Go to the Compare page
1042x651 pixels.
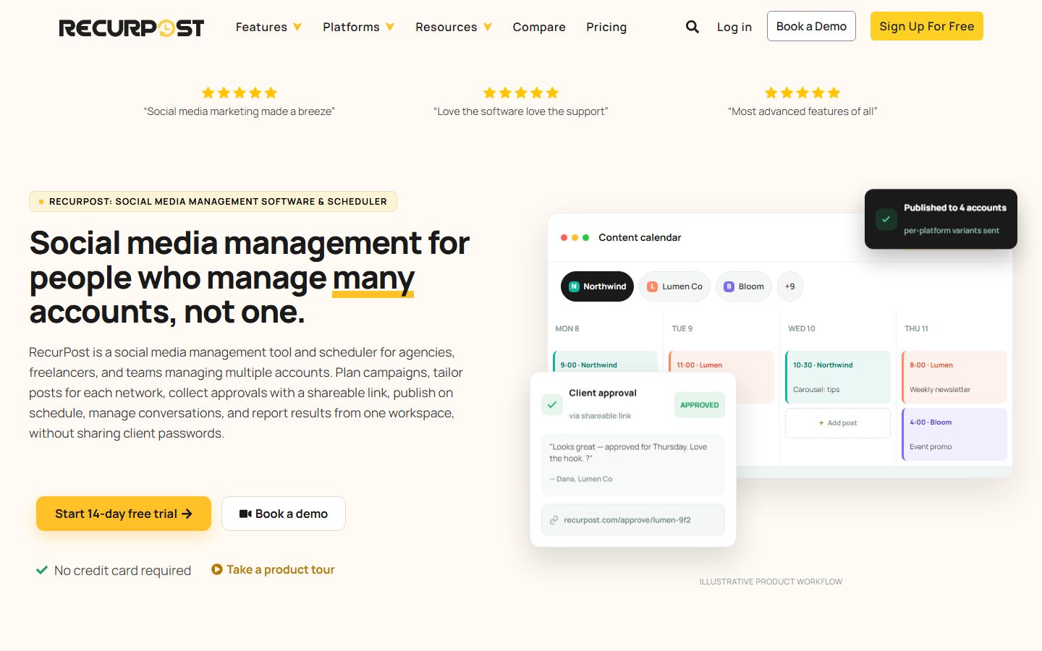(539, 27)
